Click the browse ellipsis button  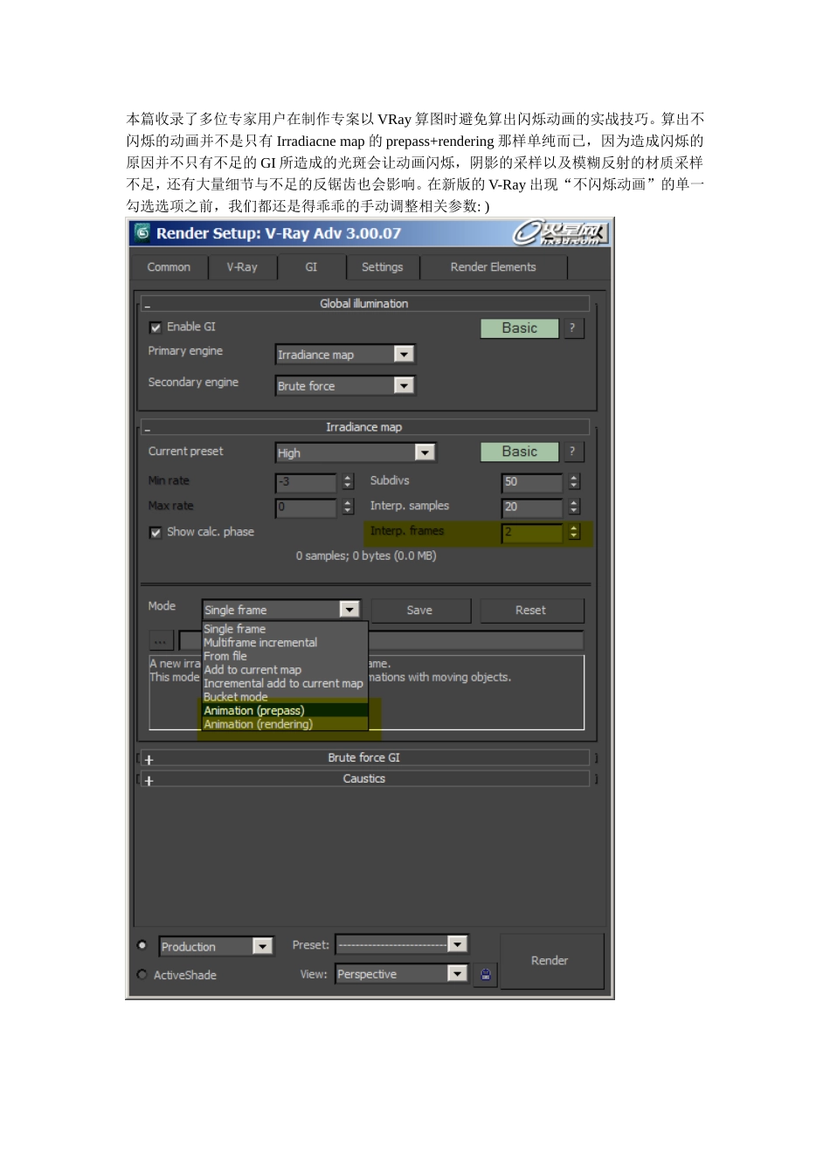[161, 641]
